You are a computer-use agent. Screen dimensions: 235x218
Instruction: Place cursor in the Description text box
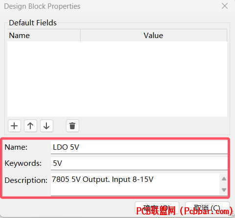[x=135, y=184]
